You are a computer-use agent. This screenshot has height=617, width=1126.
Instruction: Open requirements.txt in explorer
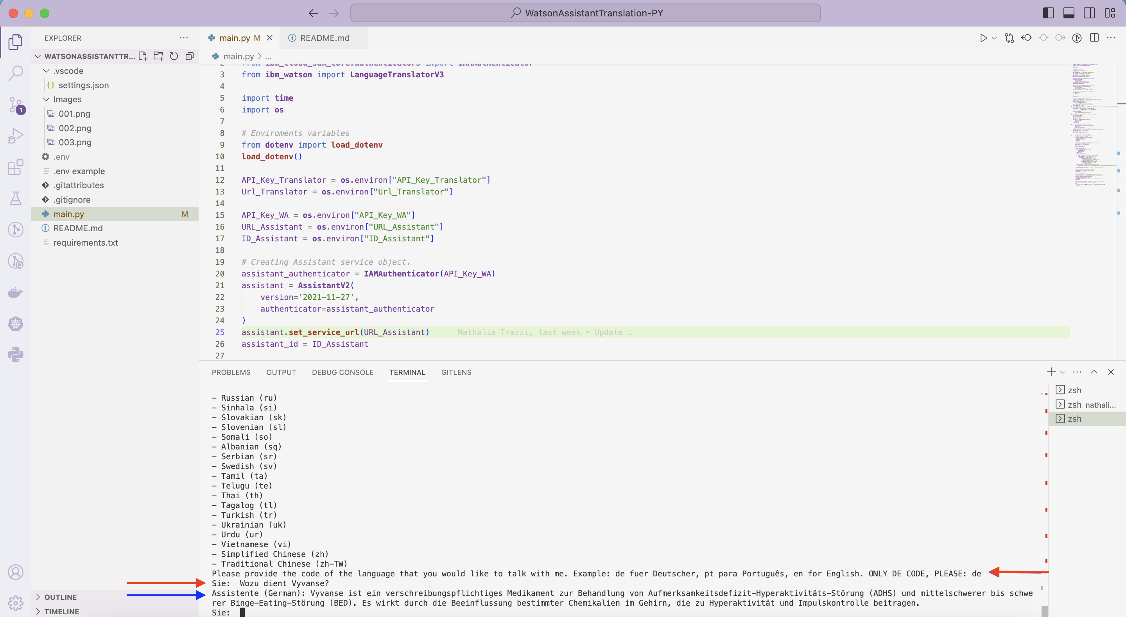click(x=85, y=243)
